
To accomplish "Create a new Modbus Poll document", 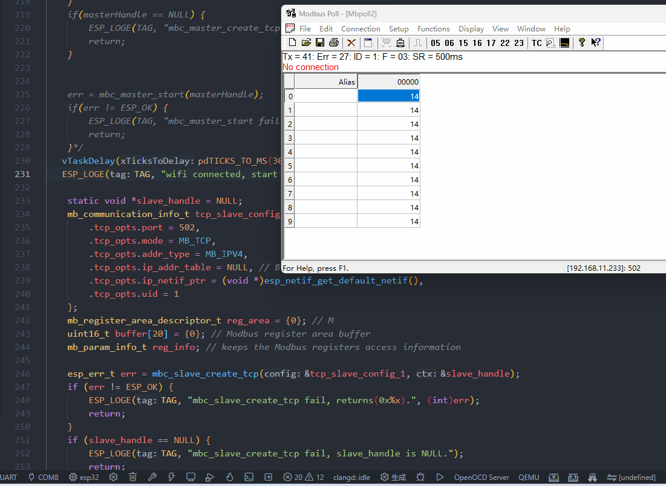I will tap(292, 42).
